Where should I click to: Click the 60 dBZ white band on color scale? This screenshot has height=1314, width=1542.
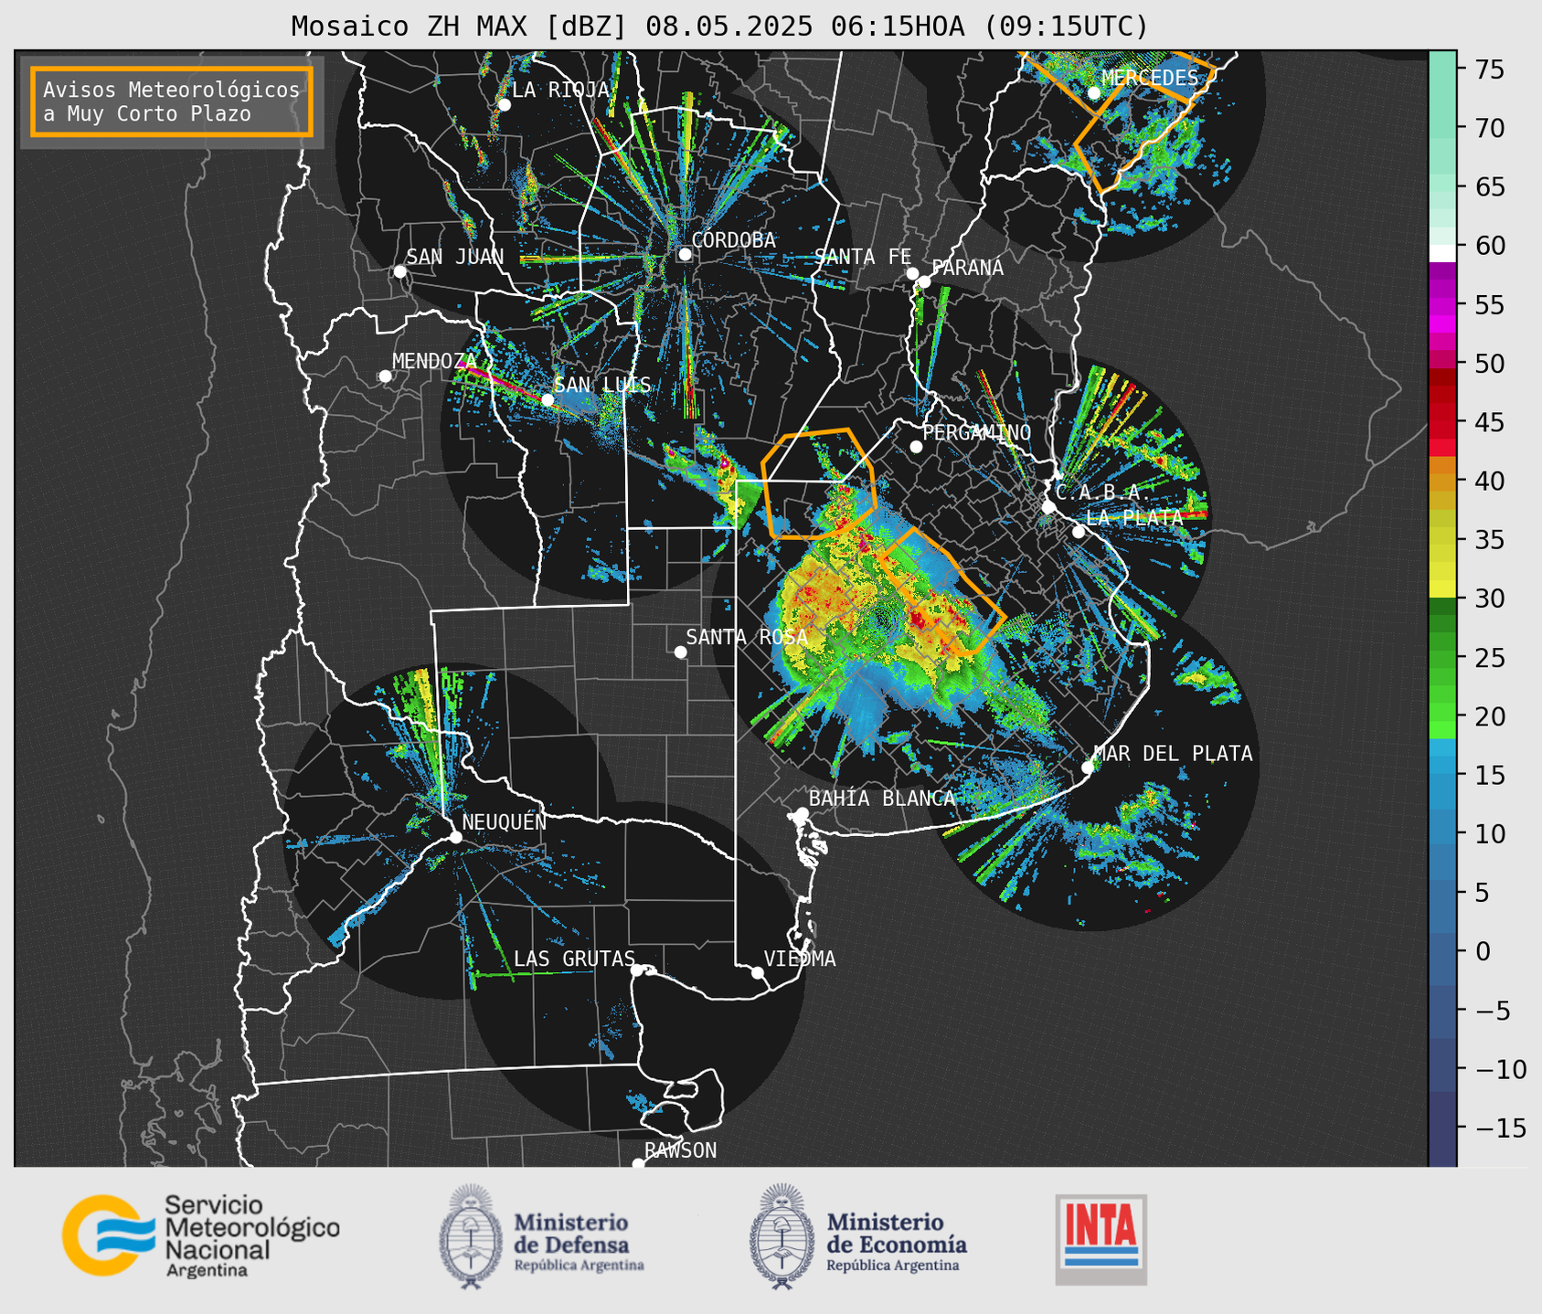[x=1442, y=252]
